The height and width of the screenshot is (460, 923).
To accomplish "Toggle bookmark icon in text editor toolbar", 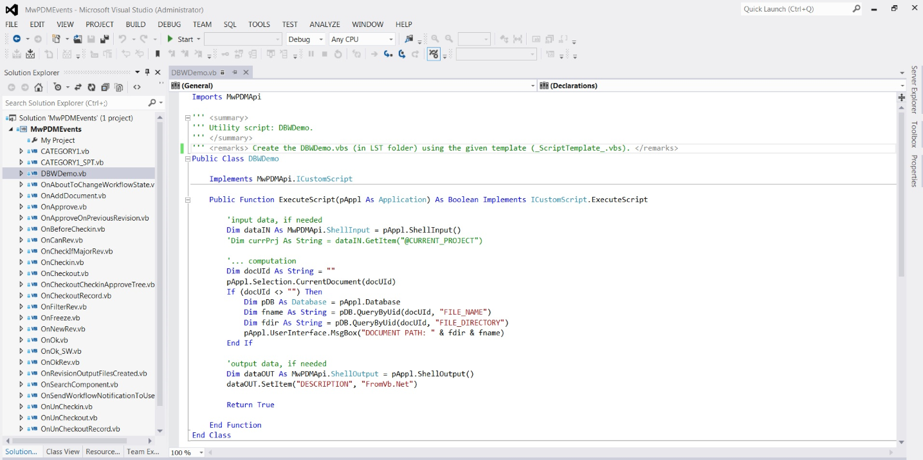I will [x=158, y=55].
